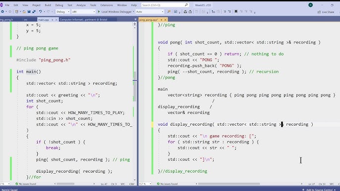340x191 pixels.
Task: Click the Live Share button
Action: (x=326, y=12)
